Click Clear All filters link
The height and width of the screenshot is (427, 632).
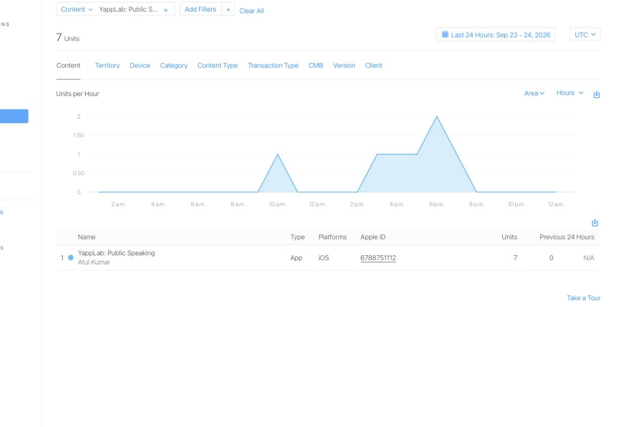coord(251,11)
